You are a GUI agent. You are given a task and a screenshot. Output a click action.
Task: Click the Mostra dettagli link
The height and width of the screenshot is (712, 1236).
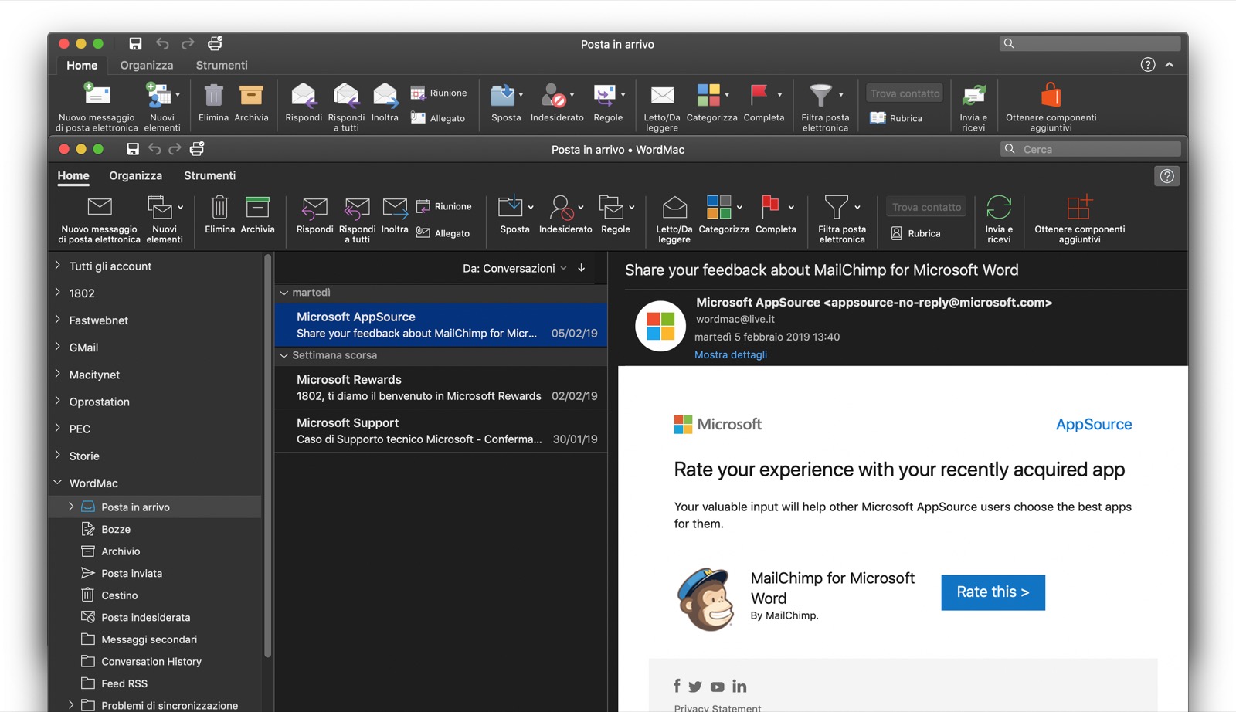(730, 354)
